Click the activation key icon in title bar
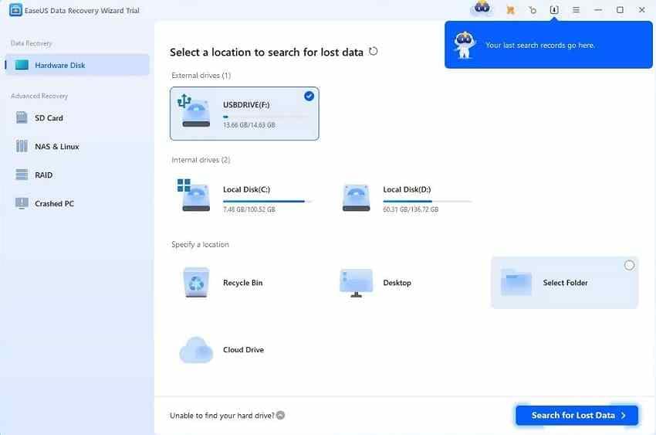Screen dimensions: 656x435 coord(533,10)
